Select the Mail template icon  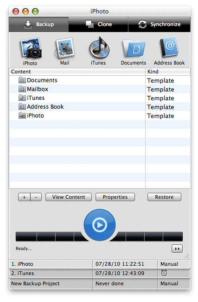[x=65, y=48]
